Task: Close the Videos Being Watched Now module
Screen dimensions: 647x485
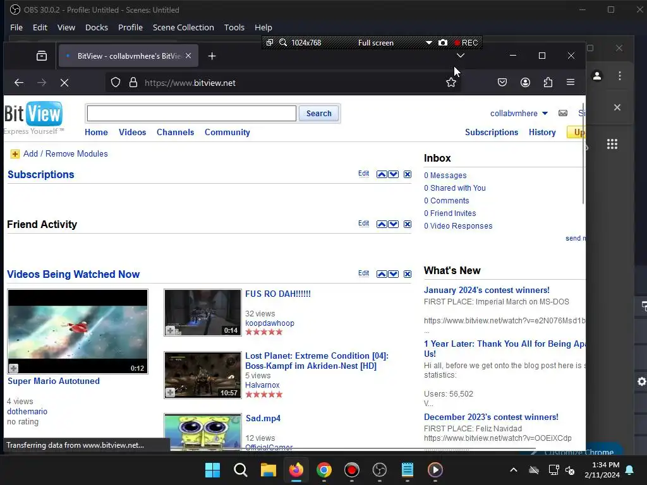Action: 408,274
